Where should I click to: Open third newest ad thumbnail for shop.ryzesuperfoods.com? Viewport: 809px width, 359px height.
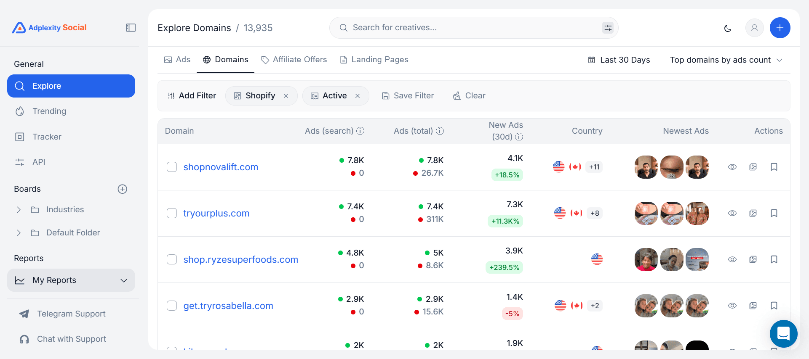[x=697, y=259]
